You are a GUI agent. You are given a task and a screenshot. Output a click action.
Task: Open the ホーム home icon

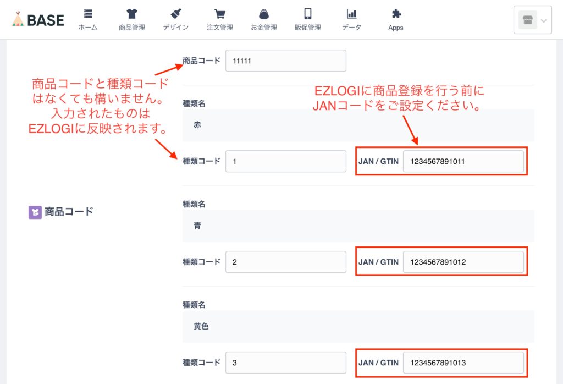click(88, 14)
